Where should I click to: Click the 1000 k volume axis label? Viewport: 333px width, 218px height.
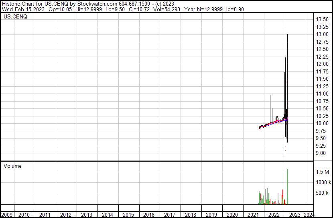322,182
